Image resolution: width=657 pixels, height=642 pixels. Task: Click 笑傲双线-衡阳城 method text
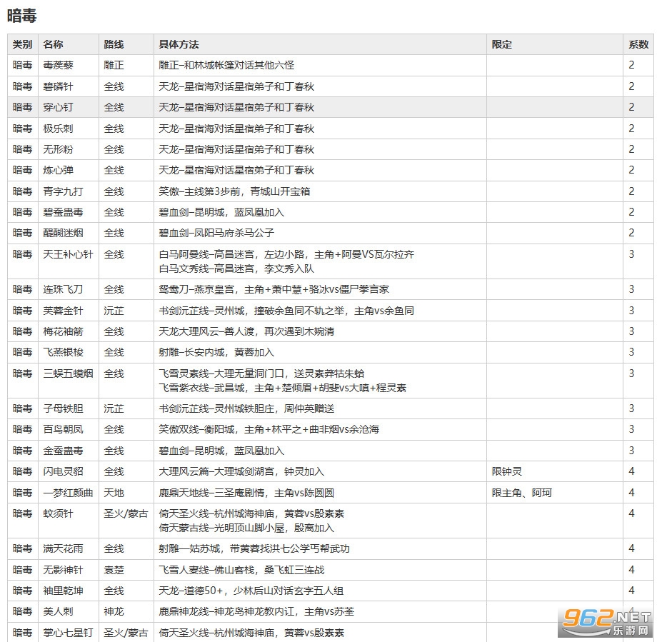tap(269, 429)
